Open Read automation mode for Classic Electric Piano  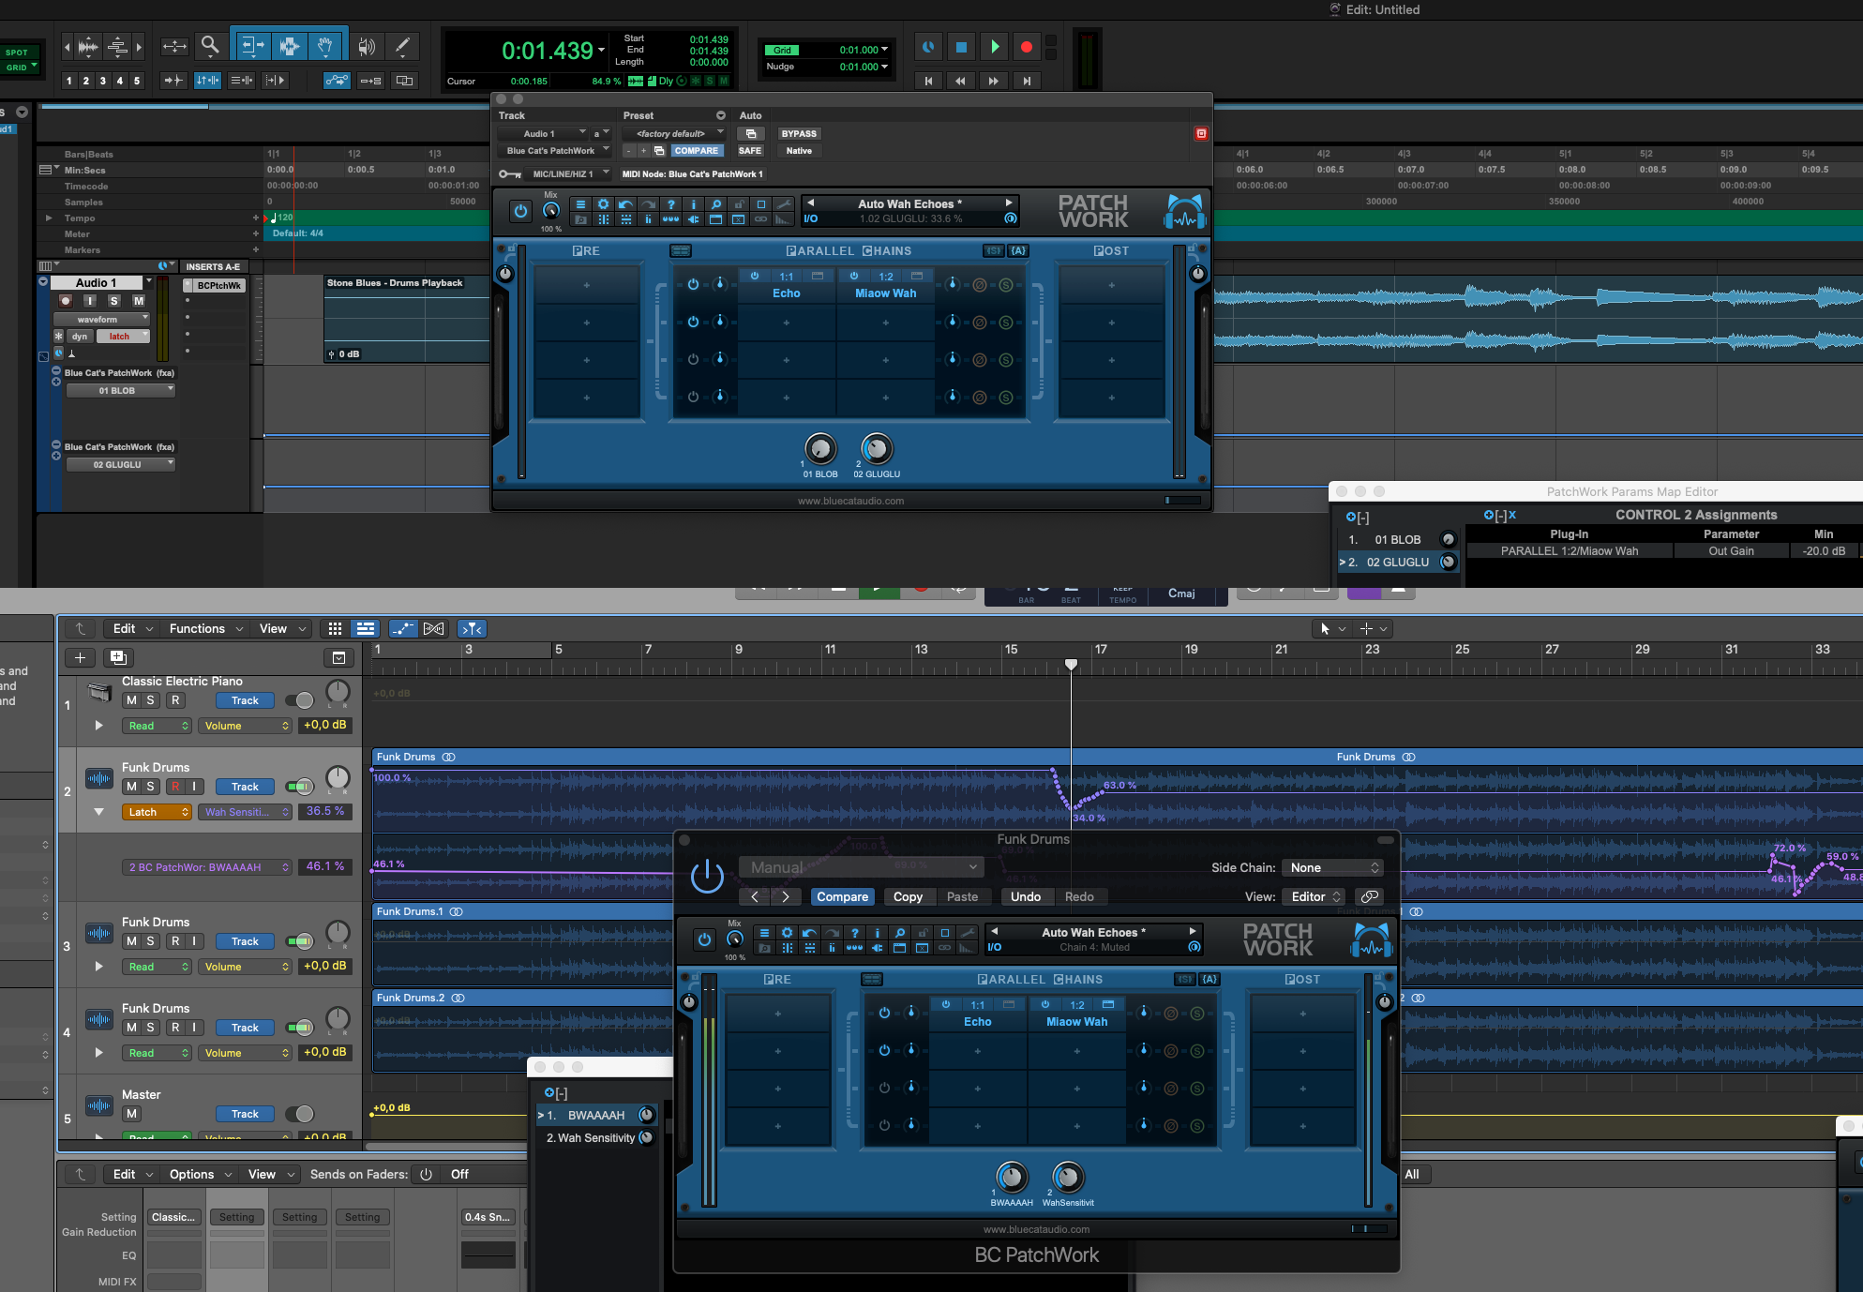156,726
